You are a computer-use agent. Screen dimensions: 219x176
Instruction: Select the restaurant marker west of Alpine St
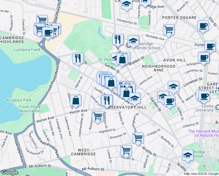tap(78, 59)
